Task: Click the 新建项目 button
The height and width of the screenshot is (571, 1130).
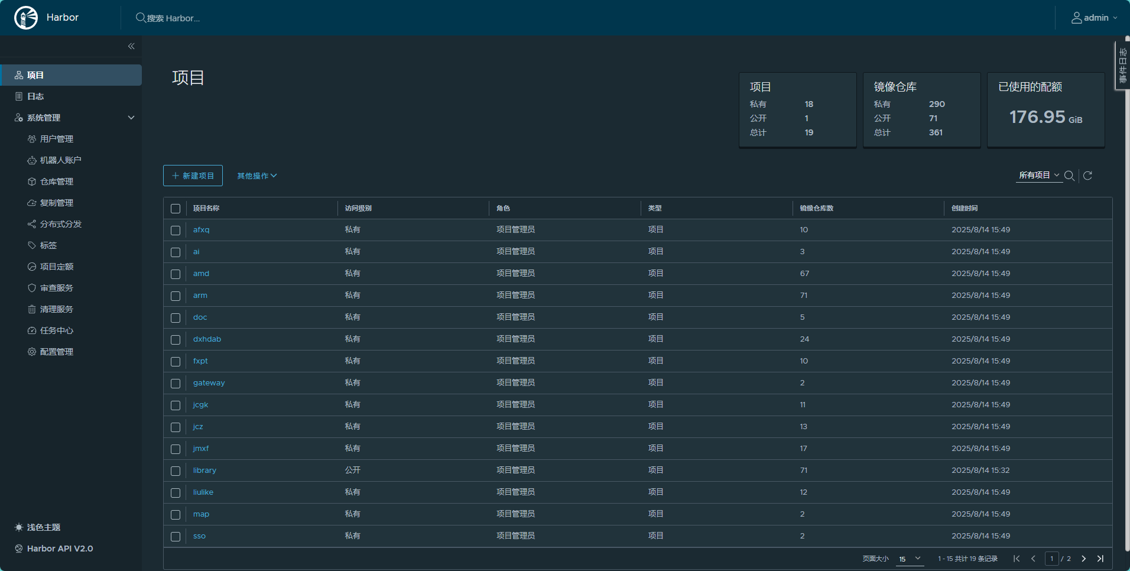Action: click(193, 176)
